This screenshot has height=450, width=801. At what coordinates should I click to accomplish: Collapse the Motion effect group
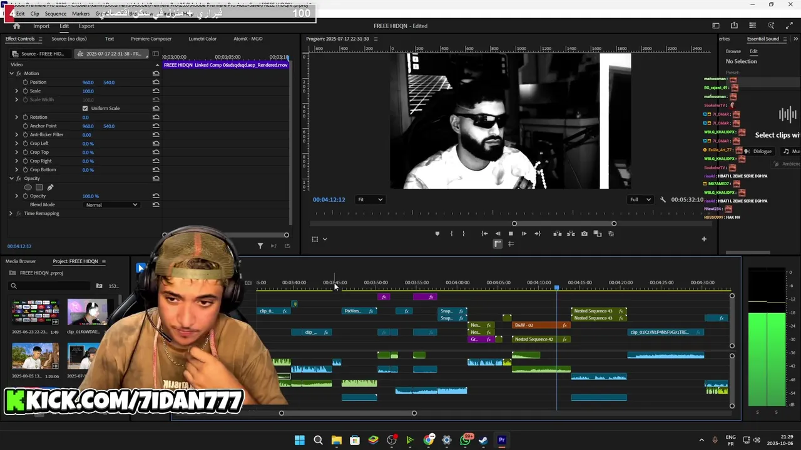point(11,73)
